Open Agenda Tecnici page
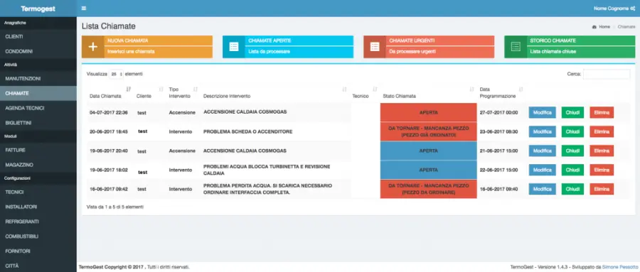This screenshot has width=640, height=272. pyautogui.click(x=38, y=108)
